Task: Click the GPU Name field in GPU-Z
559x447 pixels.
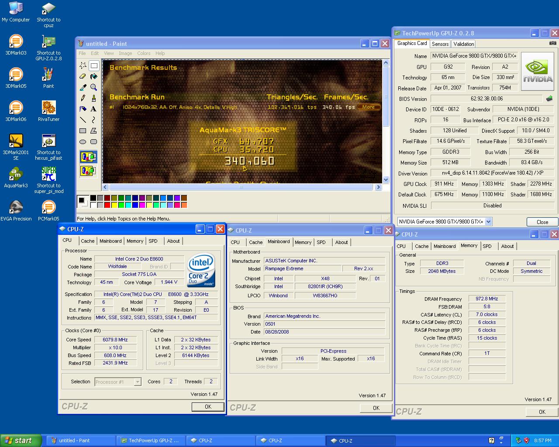Action: (x=474, y=56)
